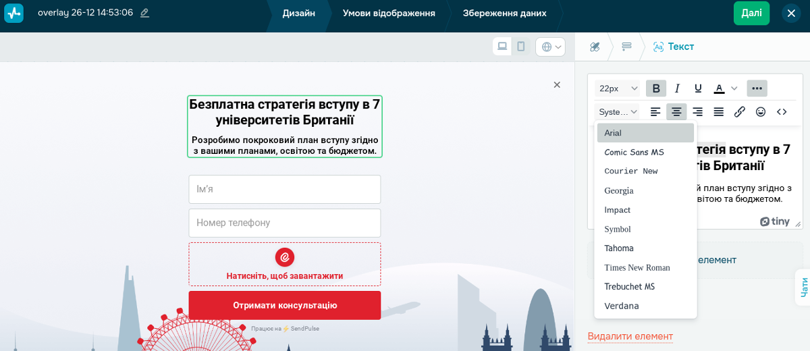Open the globe language dropdown
810x351 pixels.
tap(550, 47)
